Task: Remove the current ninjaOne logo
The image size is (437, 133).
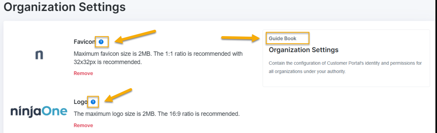Action: pyautogui.click(x=83, y=125)
